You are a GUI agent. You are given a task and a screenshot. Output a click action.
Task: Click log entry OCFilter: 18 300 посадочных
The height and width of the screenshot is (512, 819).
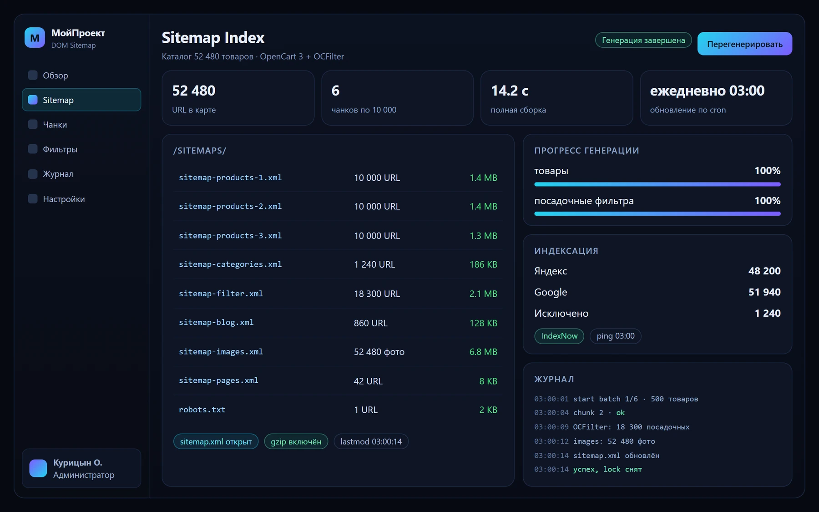612,427
